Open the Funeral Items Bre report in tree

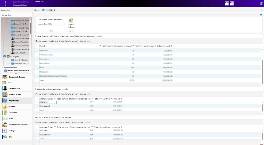pos(20,49)
